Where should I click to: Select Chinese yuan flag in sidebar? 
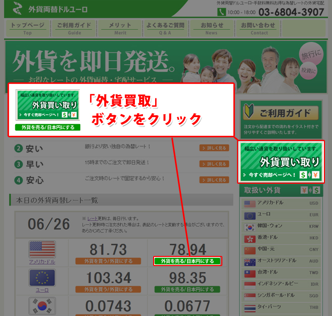250,250
